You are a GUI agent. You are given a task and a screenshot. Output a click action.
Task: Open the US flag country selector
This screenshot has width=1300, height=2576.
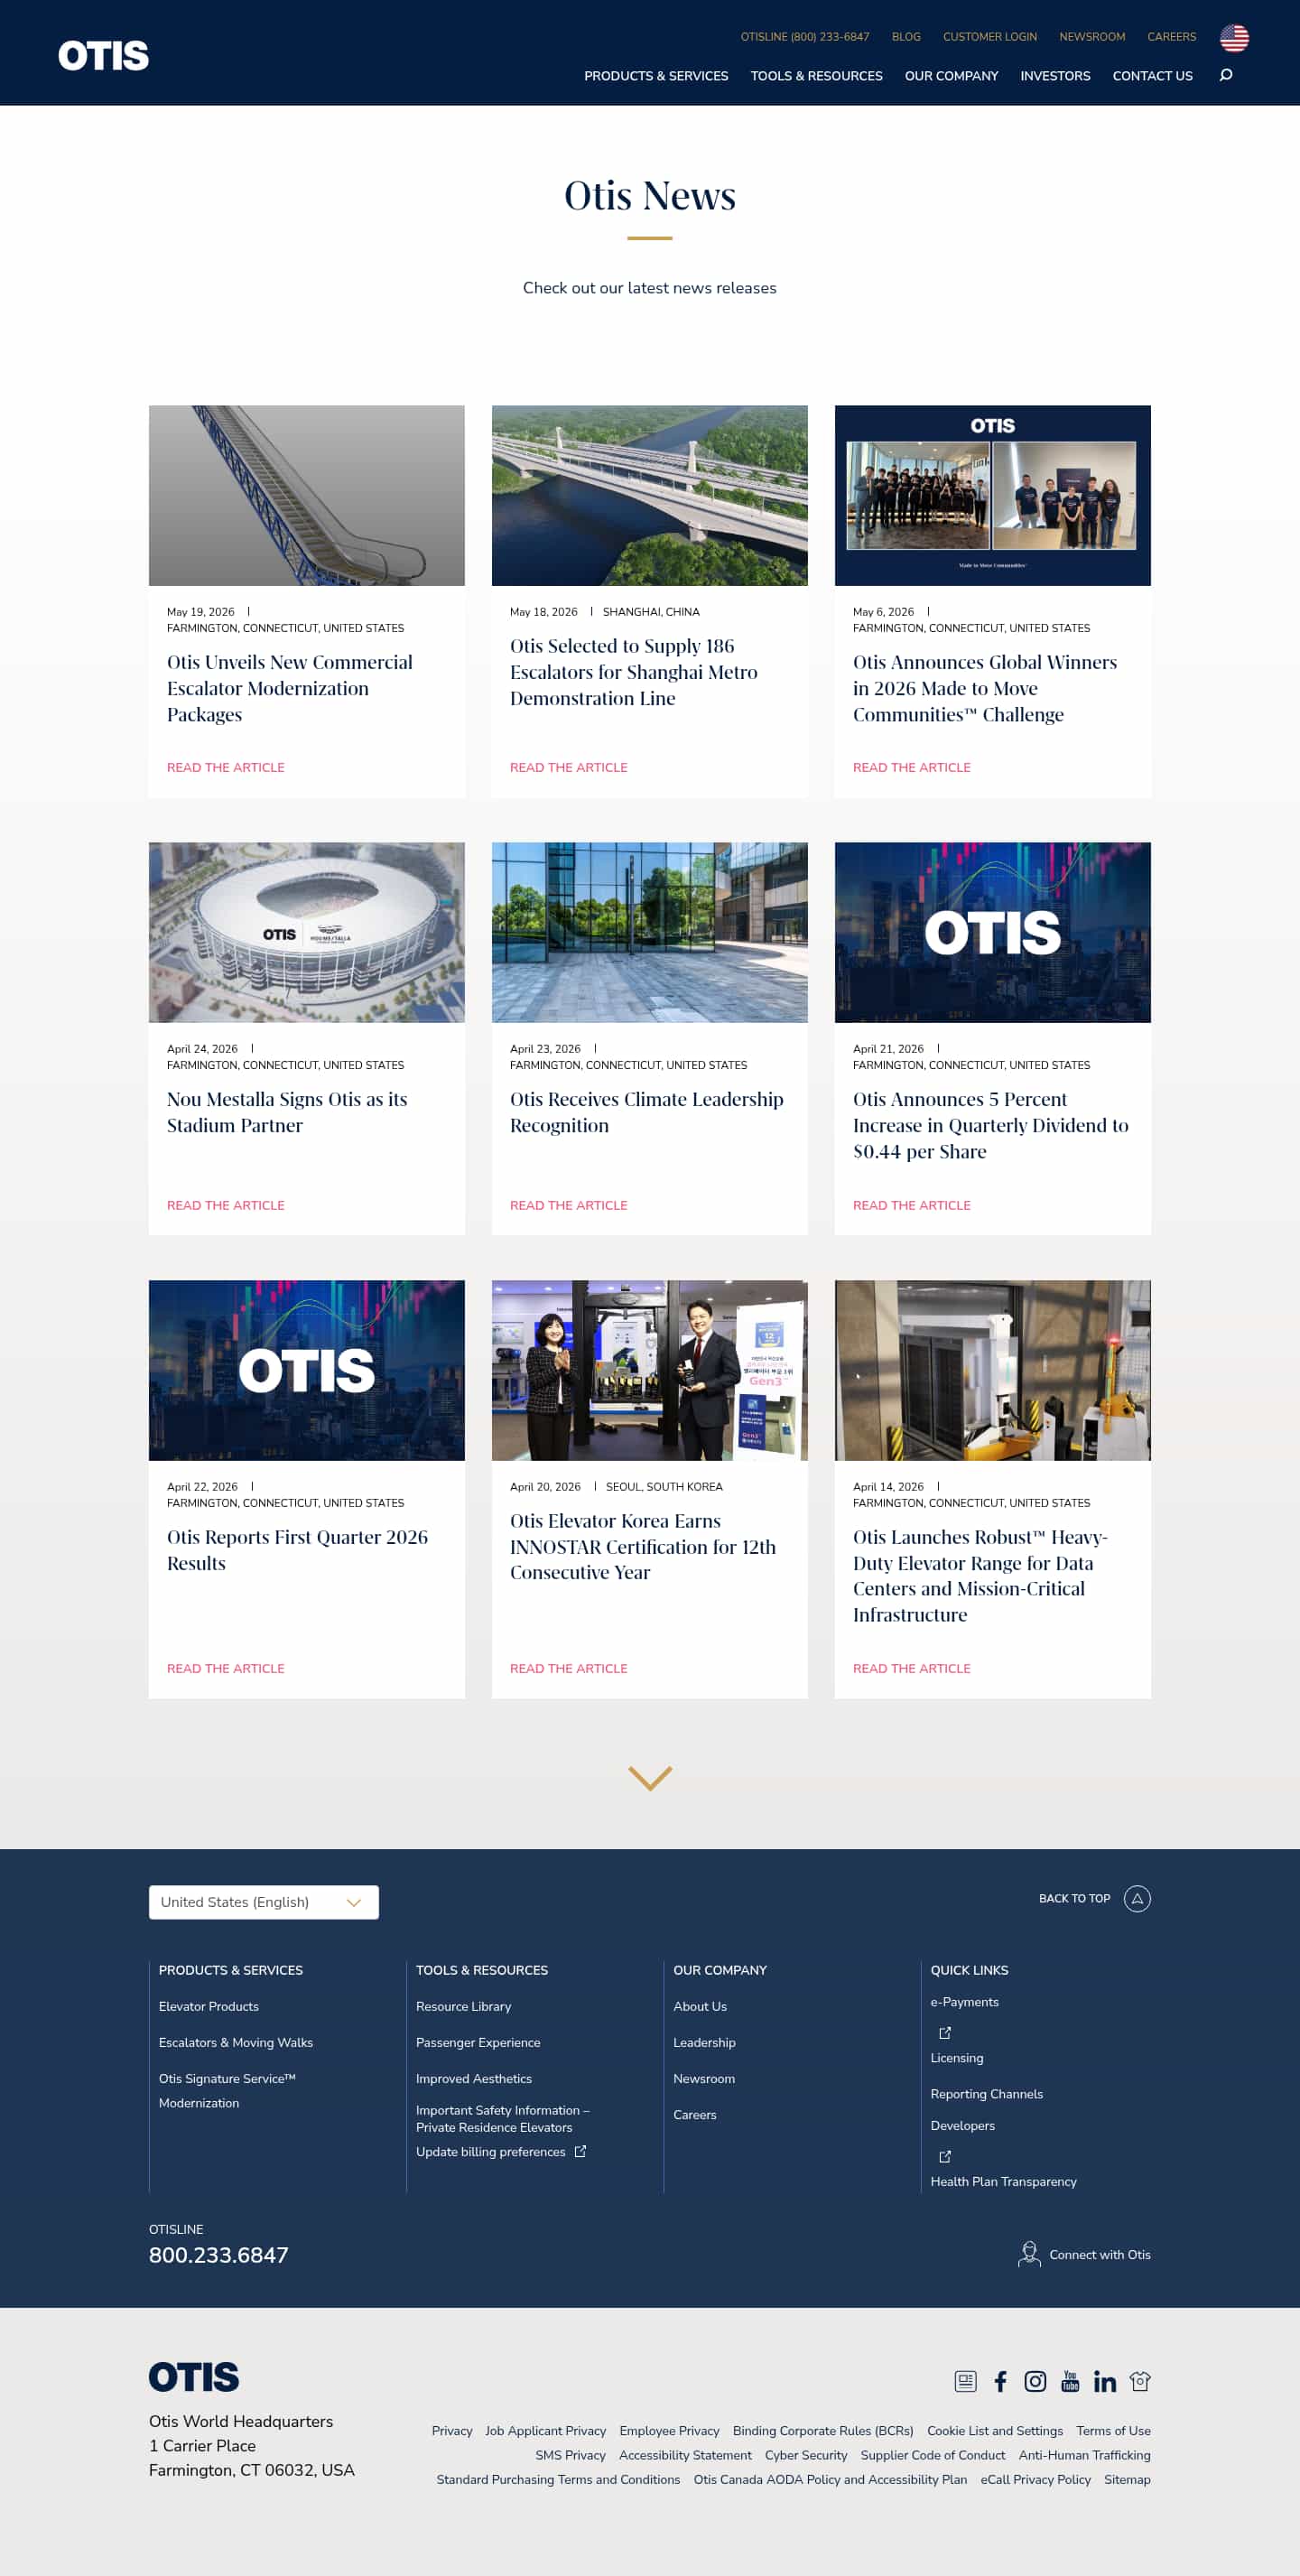click(x=1234, y=38)
